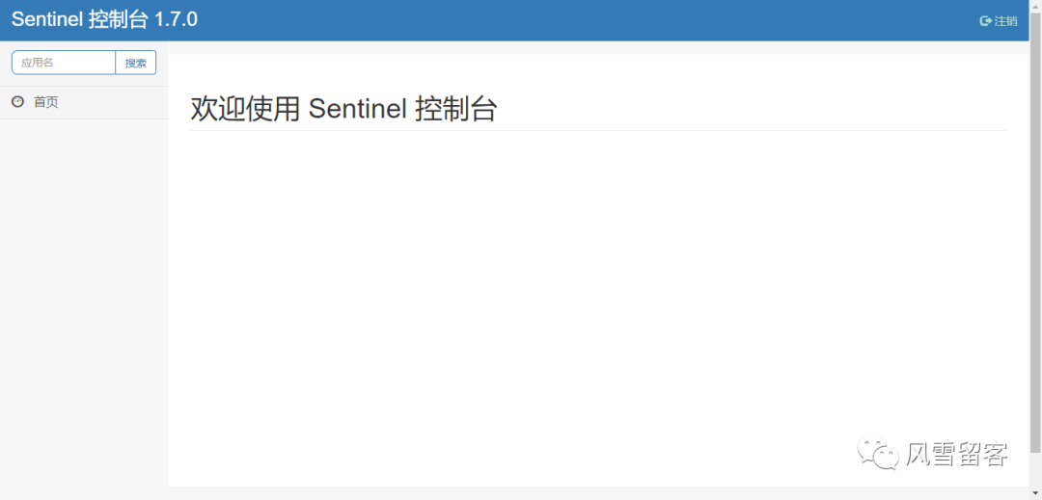Open the 首页 sidebar menu item

(x=46, y=102)
